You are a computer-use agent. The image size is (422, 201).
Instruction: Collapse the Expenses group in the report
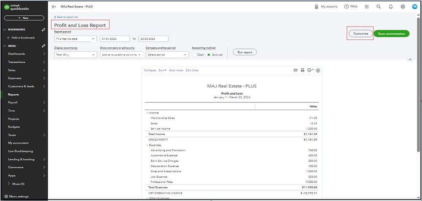coord(147,145)
